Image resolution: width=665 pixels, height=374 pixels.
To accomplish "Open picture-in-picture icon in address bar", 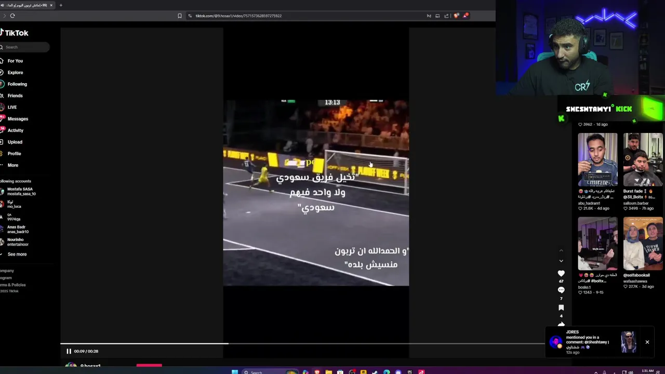I will [437, 16].
